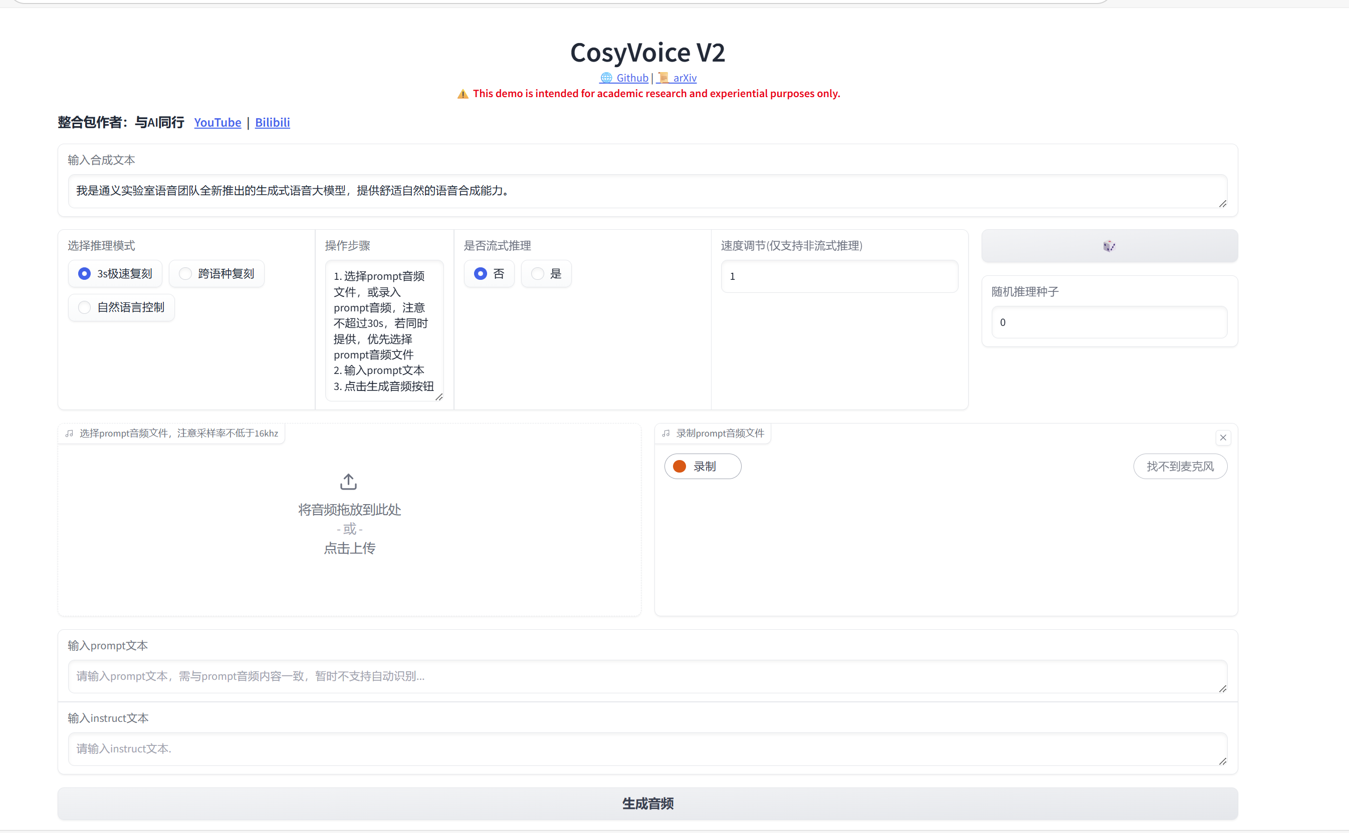Click the 找不到麦克风 button
Image resolution: width=1349 pixels, height=833 pixels.
click(x=1180, y=466)
